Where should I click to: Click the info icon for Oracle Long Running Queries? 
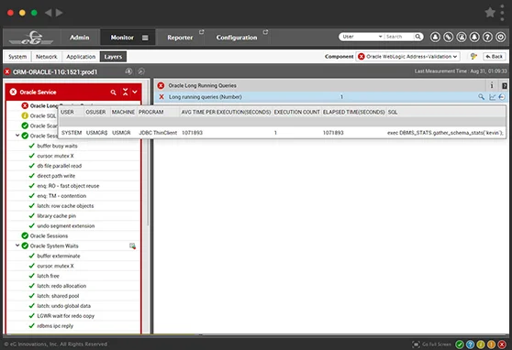click(492, 85)
